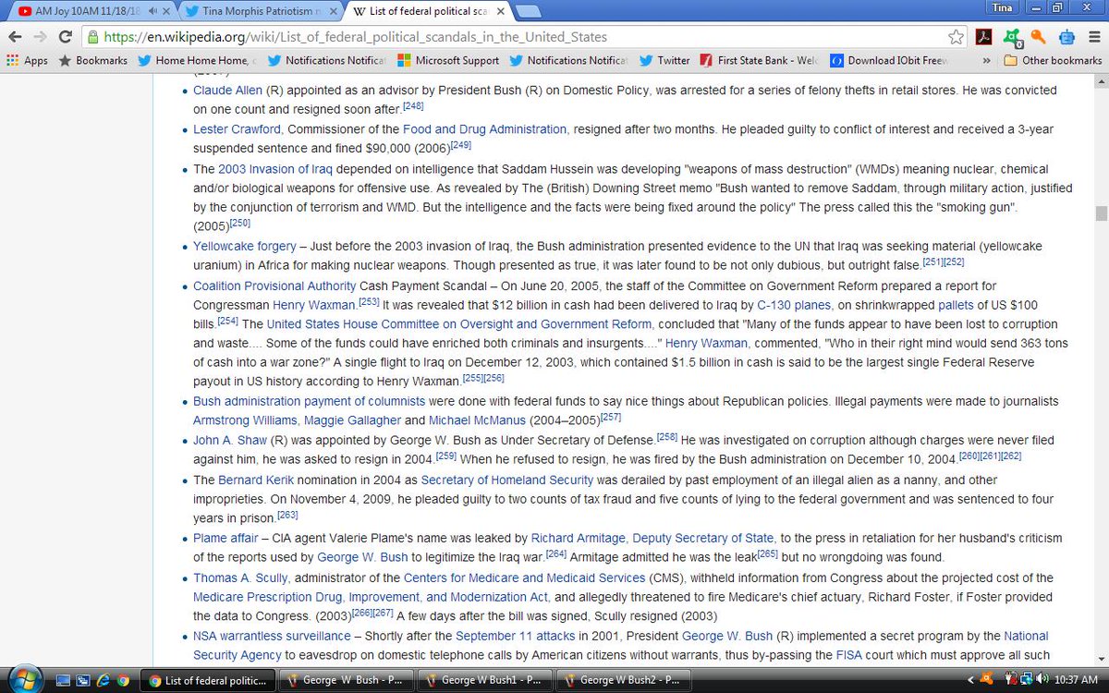The image size is (1109, 693).
Task: Open the NSA warrantless surveillance link
Action: pyautogui.click(x=272, y=637)
